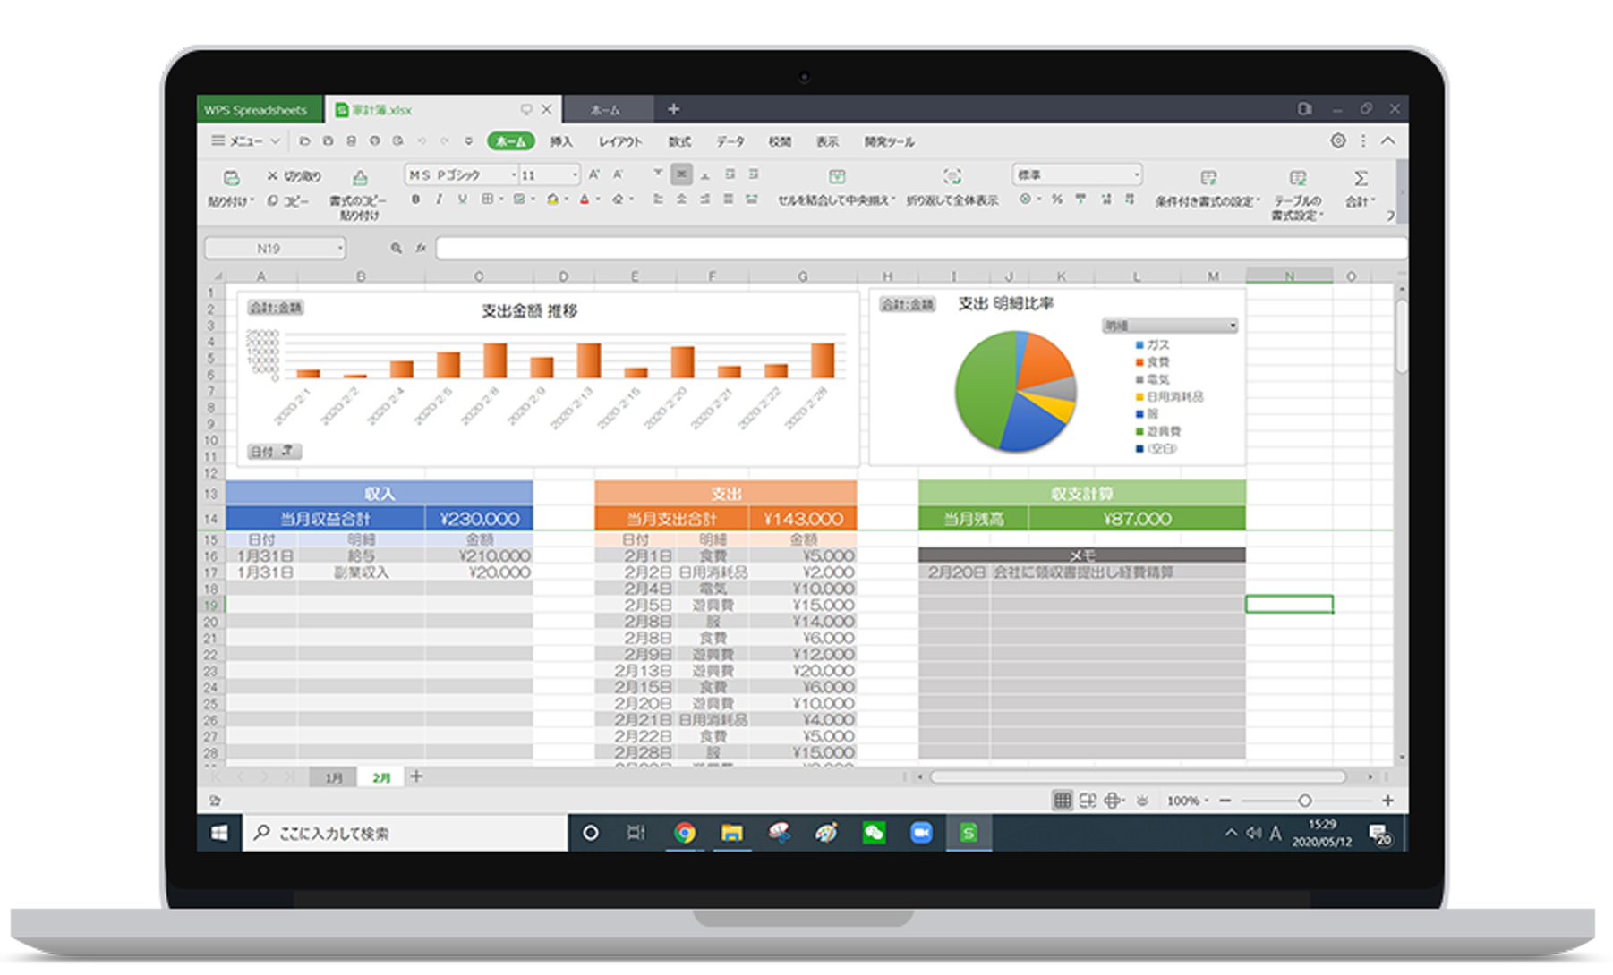The height and width of the screenshot is (975, 1613).
Task: Open the font name dropdown MS Pゴシック
Action: point(514,175)
